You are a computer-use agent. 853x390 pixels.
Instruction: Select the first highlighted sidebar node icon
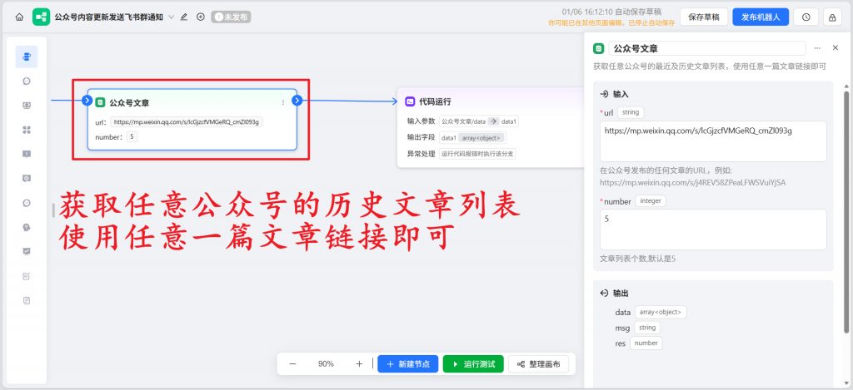[x=27, y=57]
